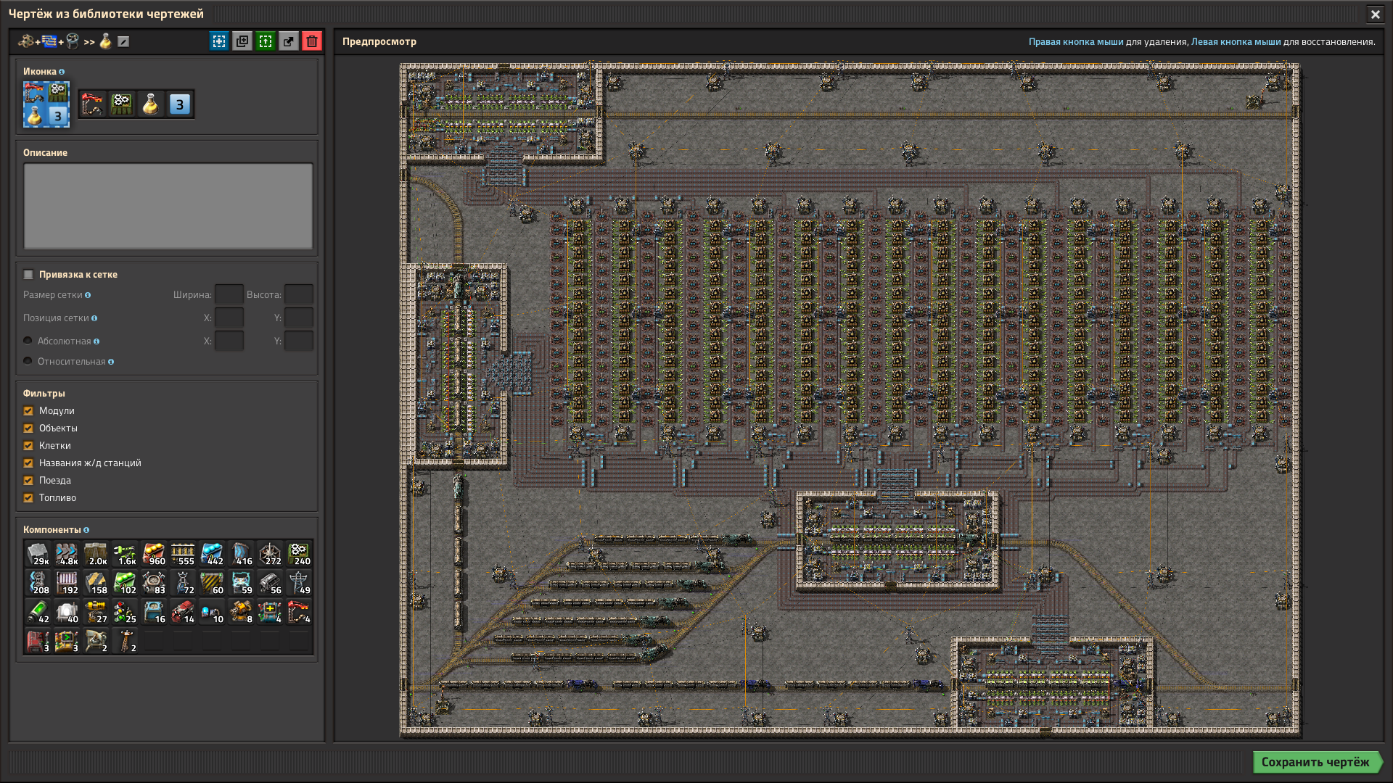Click the hazard concrete component showing 158
Screen dimensions: 1393x783
[x=96, y=583]
